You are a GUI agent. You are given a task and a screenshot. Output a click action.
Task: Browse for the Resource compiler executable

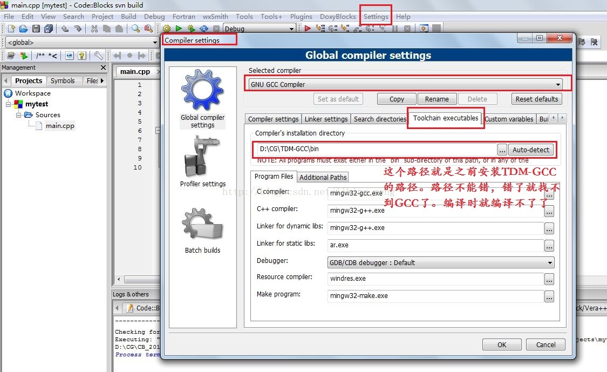click(x=549, y=279)
